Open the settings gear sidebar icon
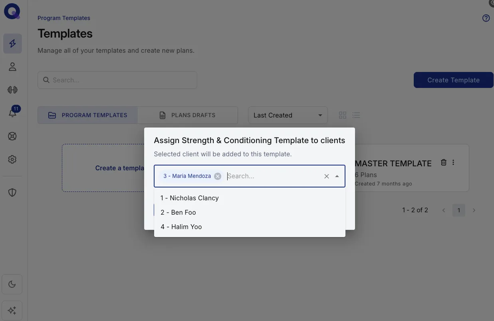 tap(12, 159)
